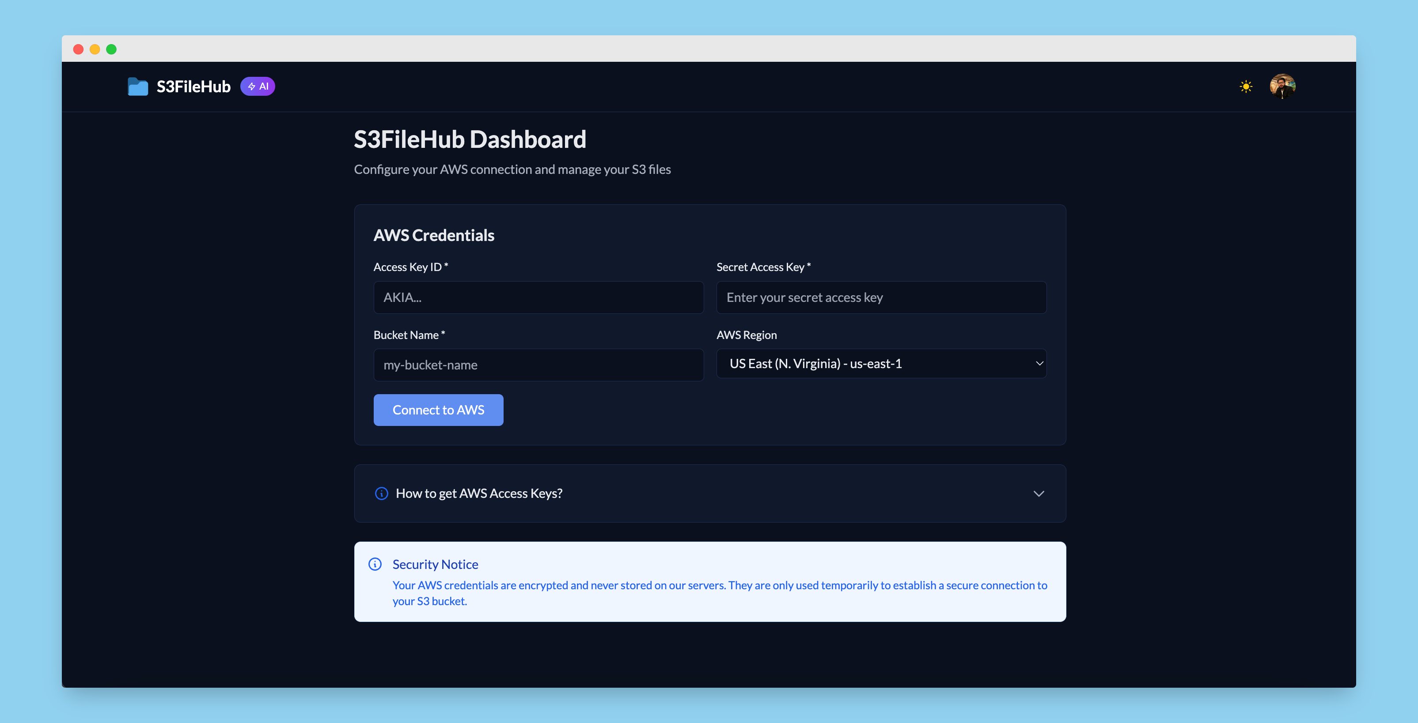Open the AWS Region dropdown
This screenshot has height=723, width=1418.
[x=881, y=363]
